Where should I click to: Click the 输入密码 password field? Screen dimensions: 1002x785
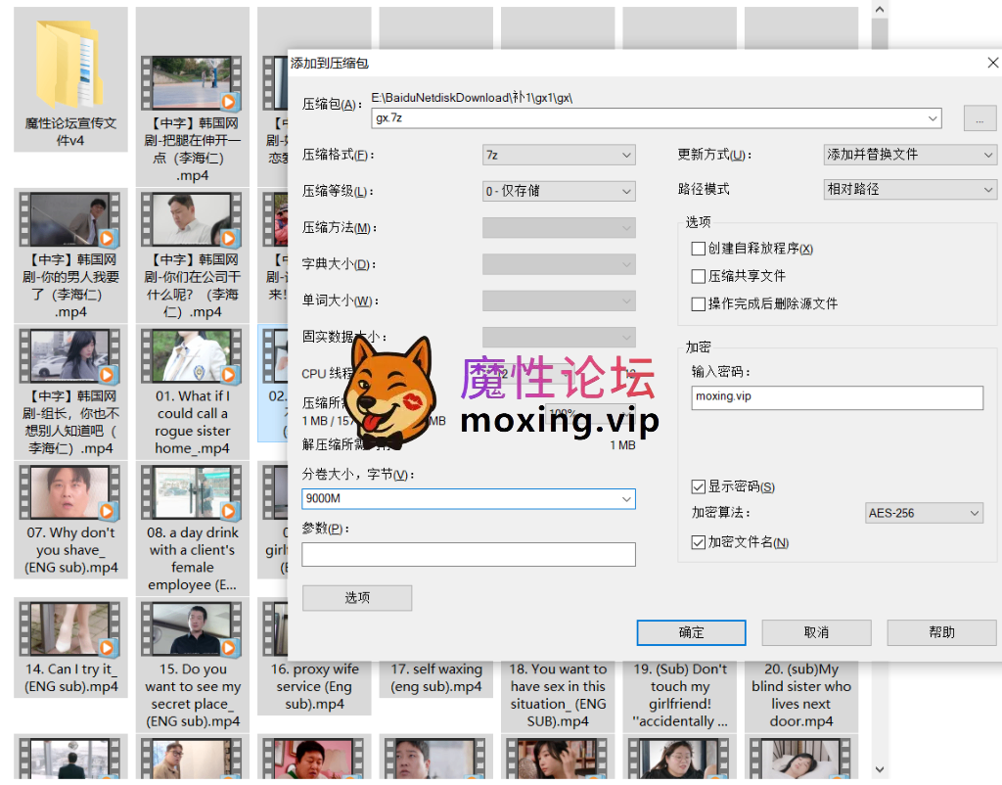click(837, 397)
